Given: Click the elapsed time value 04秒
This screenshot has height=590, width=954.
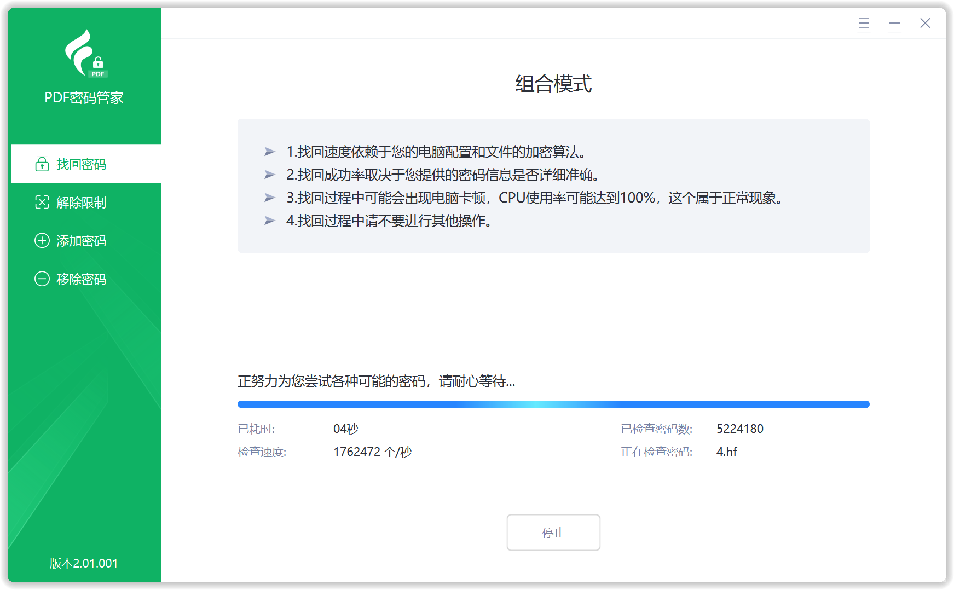Looking at the screenshot, I should click(346, 429).
